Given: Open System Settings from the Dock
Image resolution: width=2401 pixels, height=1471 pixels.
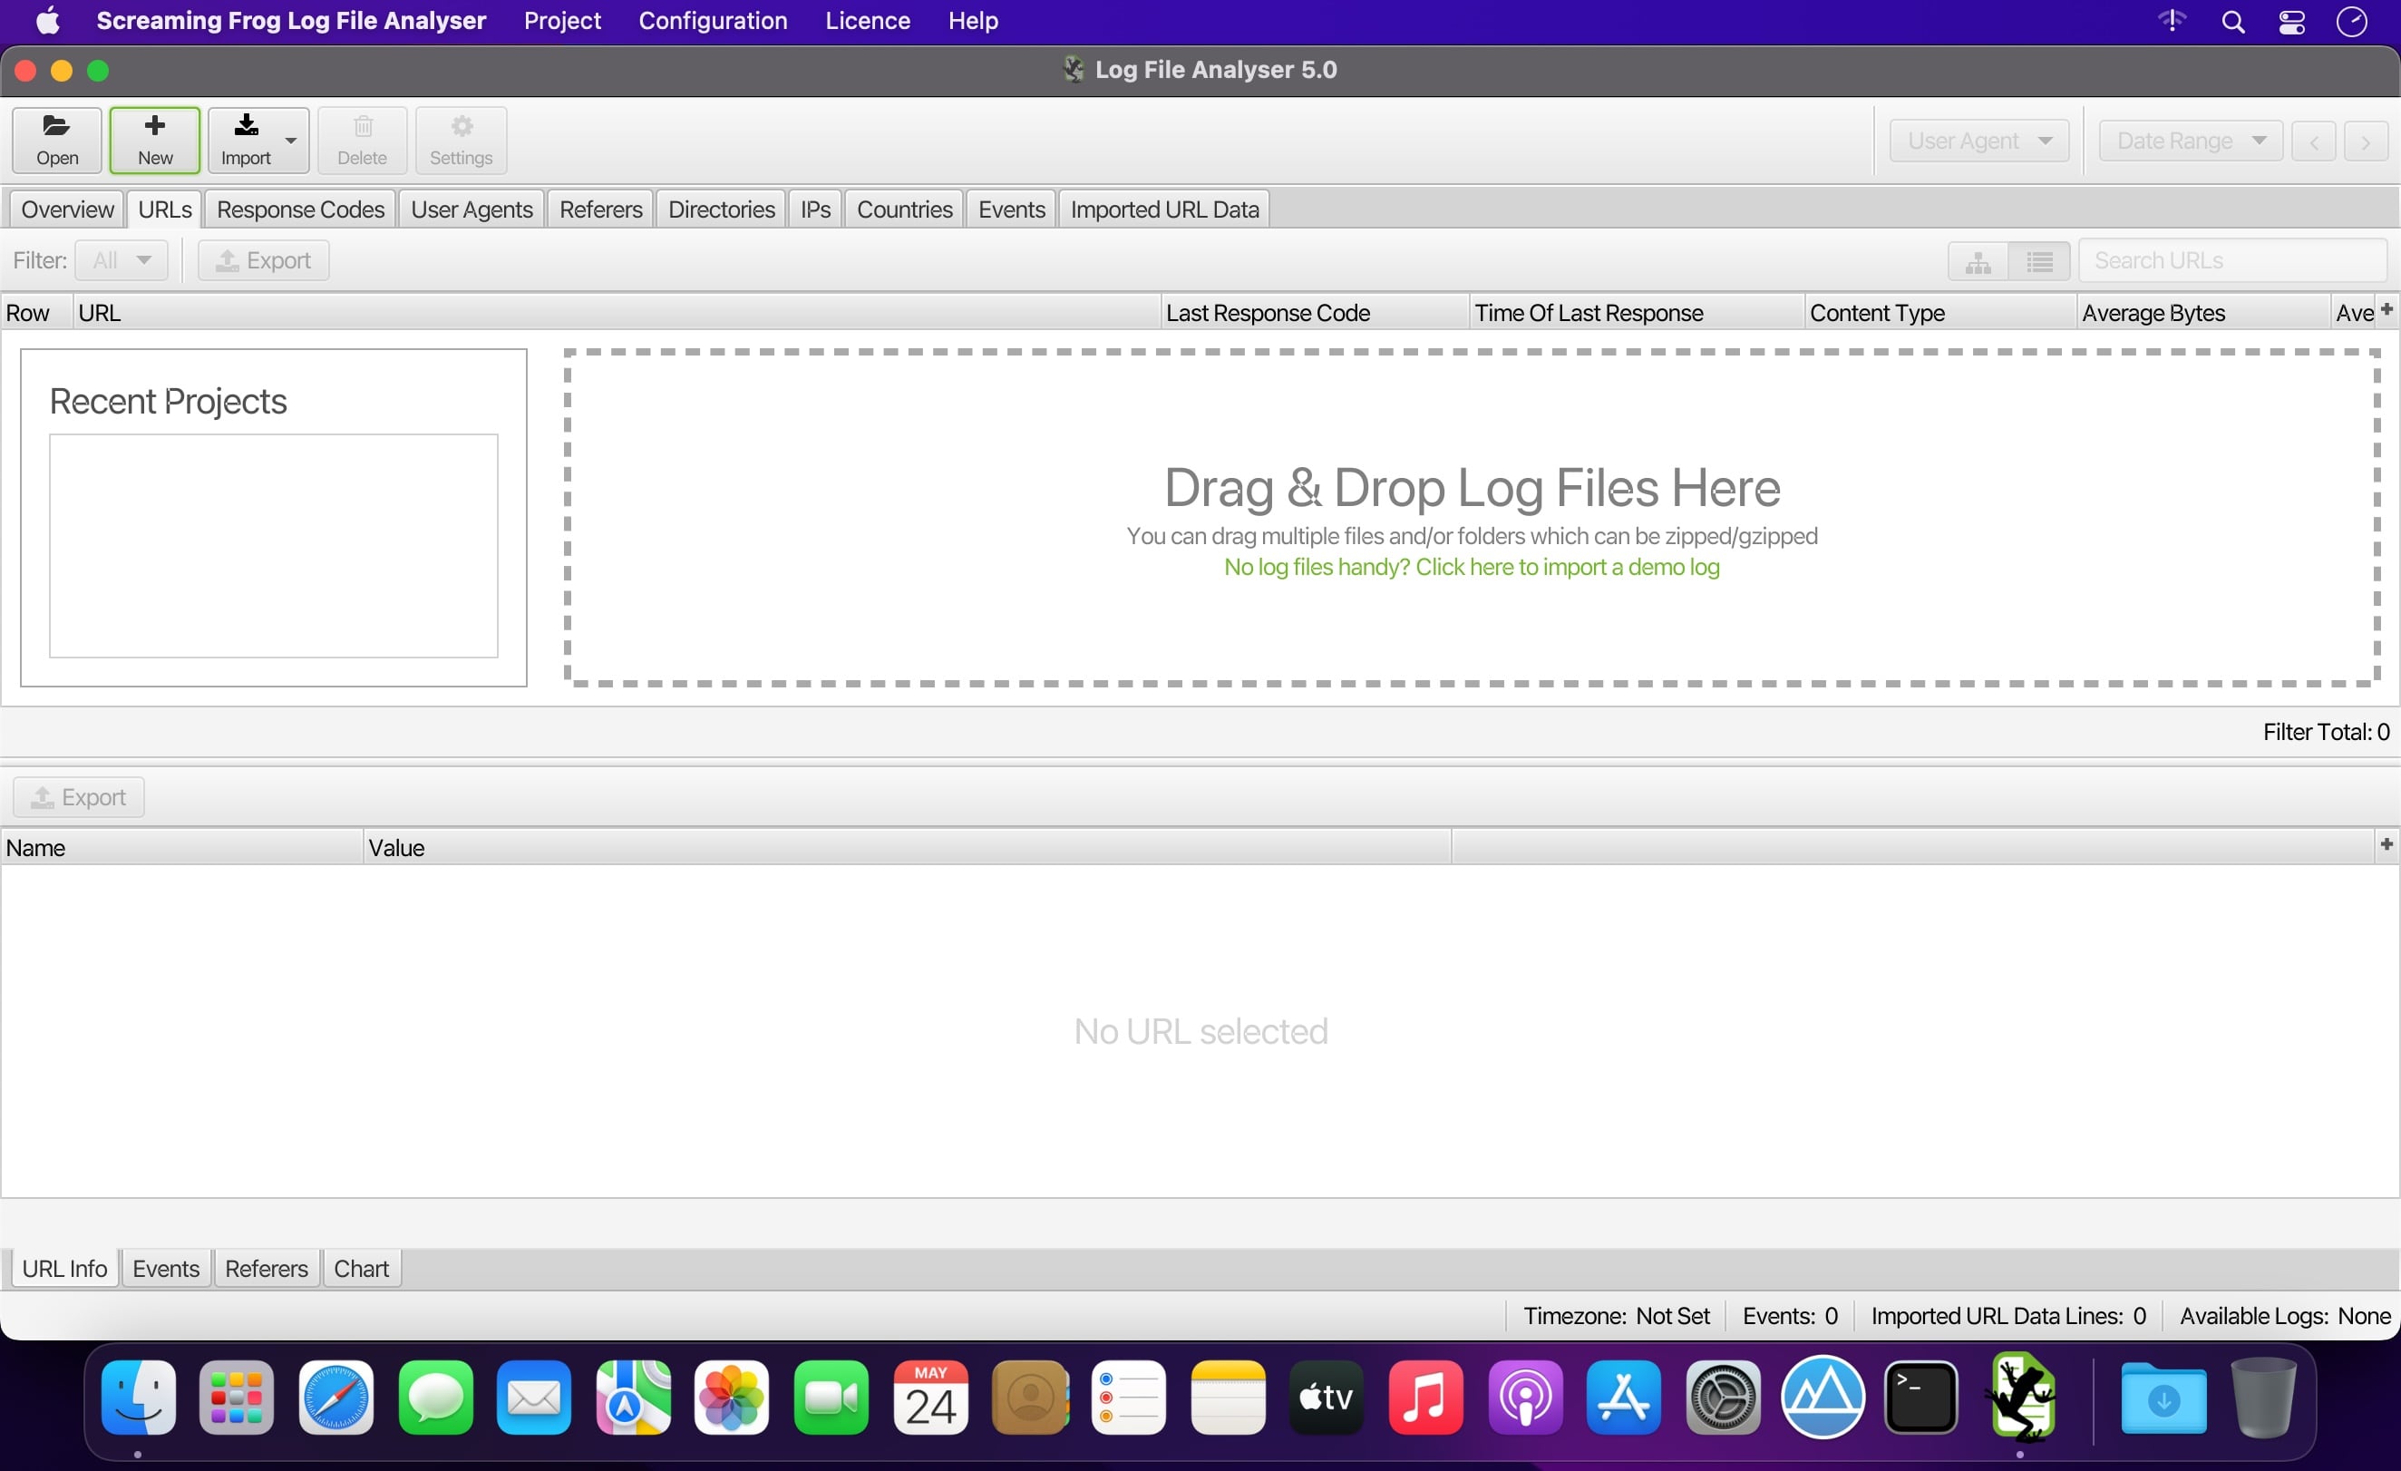Looking at the screenshot, I should pos(1724,1397).
